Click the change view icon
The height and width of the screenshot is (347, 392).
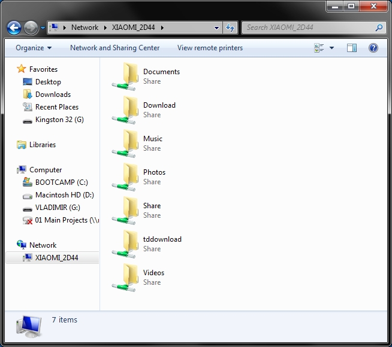coord(319,48)
